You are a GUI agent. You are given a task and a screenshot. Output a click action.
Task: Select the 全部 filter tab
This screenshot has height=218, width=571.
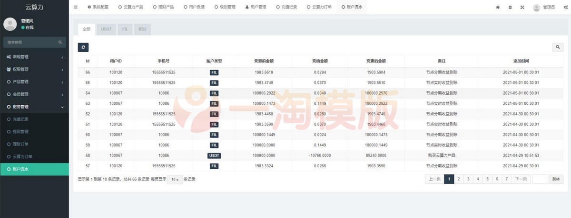pos(87,29)
